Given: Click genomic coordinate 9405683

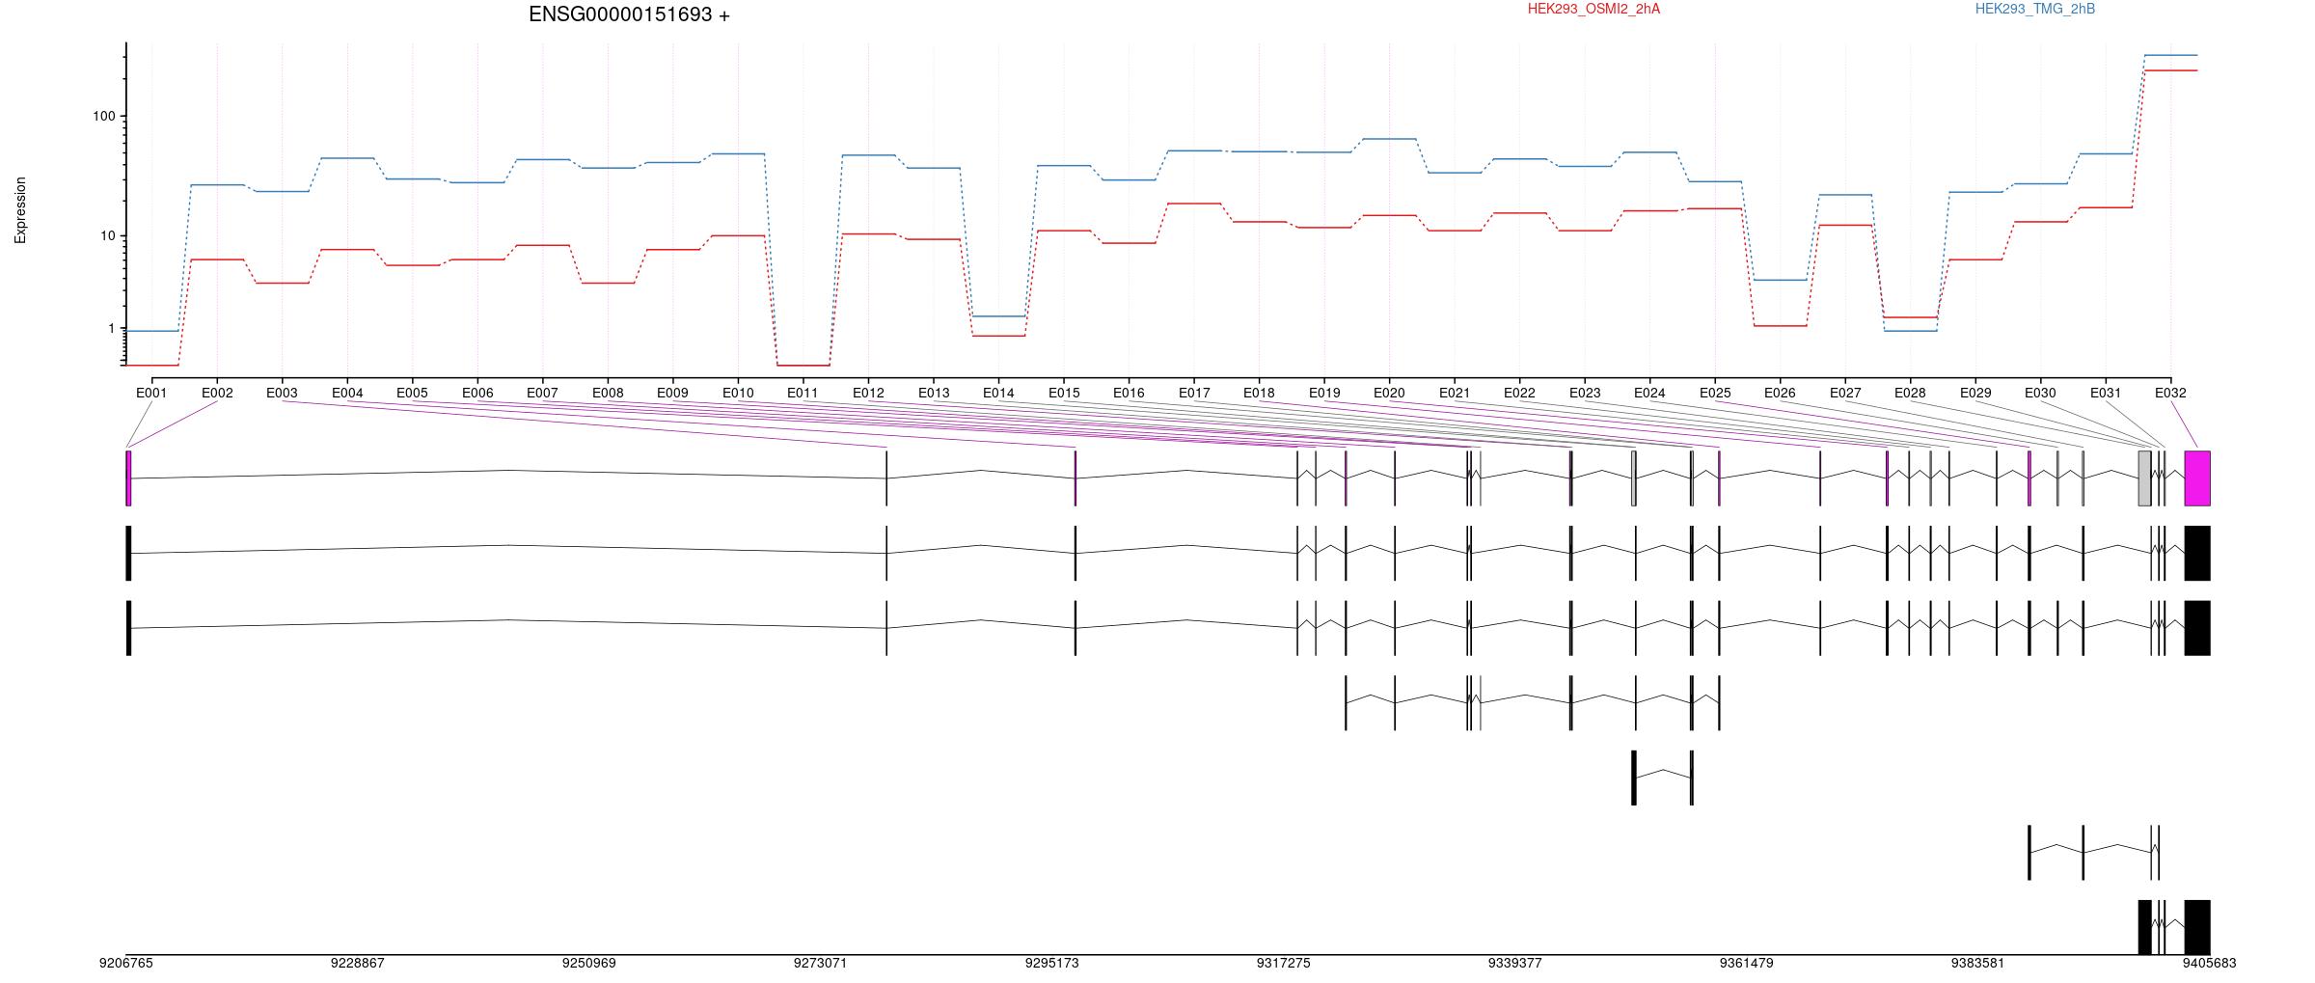Looking at the screenshot, I should 2210,963.
